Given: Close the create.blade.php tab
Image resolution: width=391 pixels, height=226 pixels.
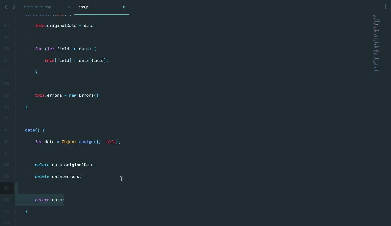Looking at the screenshot, I should 69,7.
